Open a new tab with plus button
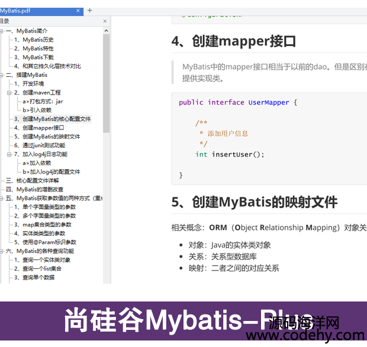 click(89, 11)
